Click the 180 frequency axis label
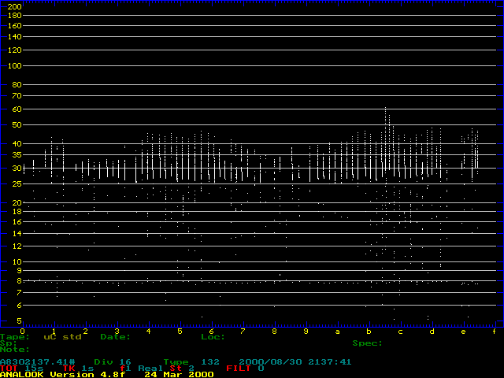 pyautogui.click(x=14, y=16)
